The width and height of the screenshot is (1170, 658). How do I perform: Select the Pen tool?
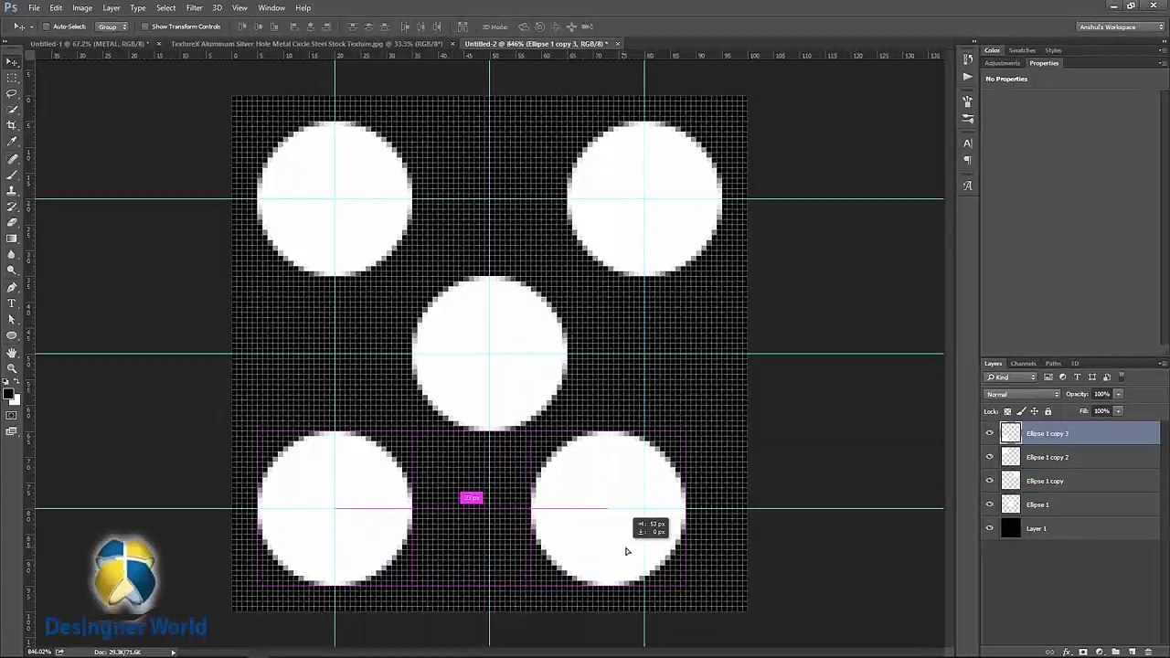coord(12,287)
